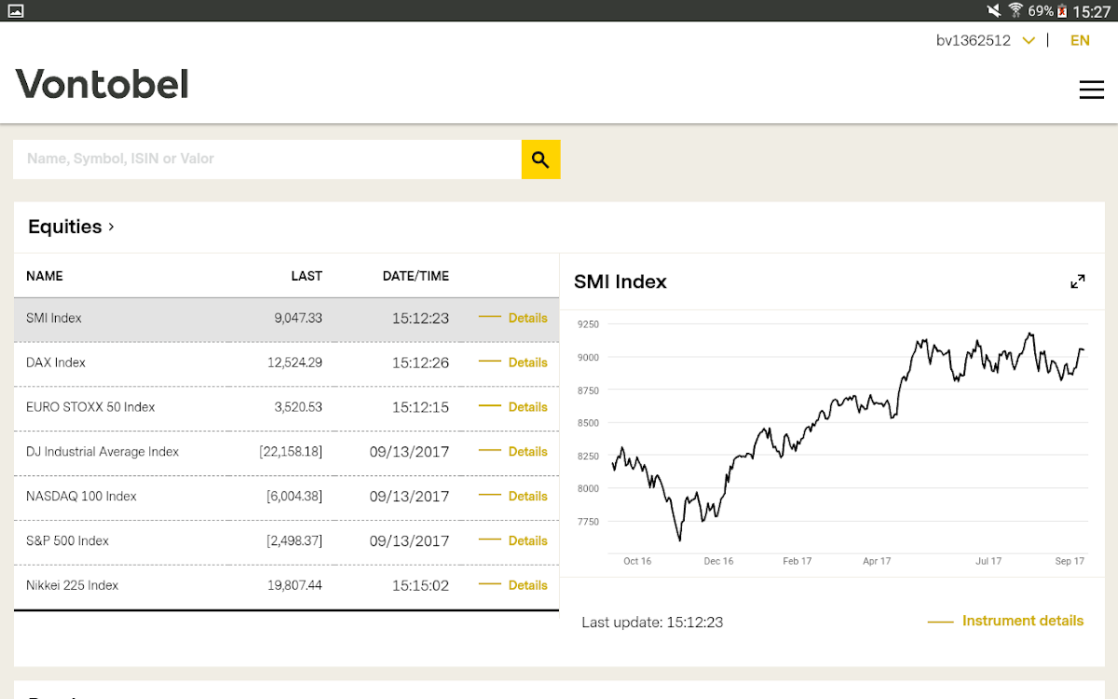1118x699 pixels.
Task: Open Details for NASDAQ 100 Index
Action: click(513, 496)
